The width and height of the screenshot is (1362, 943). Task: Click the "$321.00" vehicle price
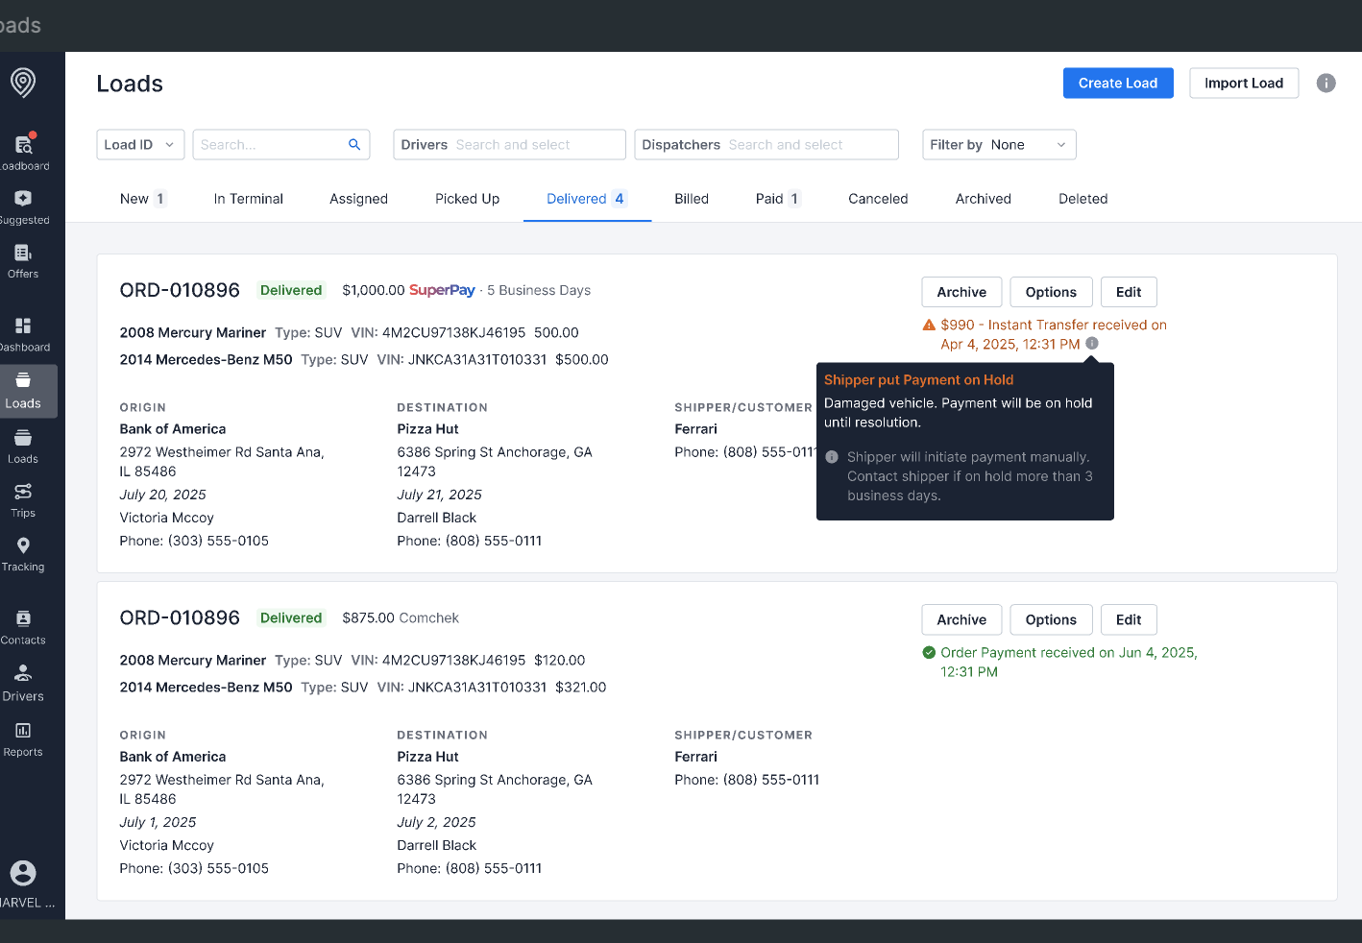pyautogui.click(x=581, y=687)
